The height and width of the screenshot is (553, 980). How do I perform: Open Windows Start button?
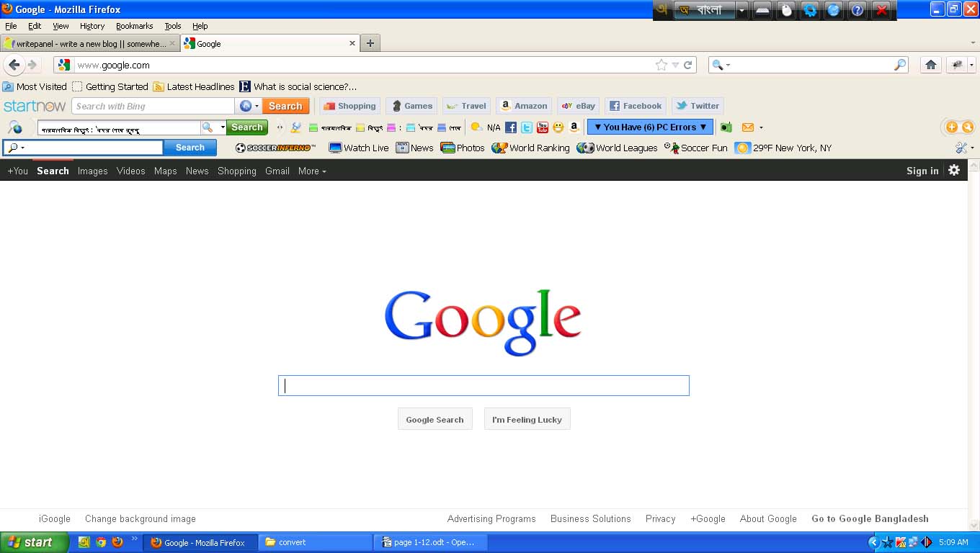pos(35,542)
